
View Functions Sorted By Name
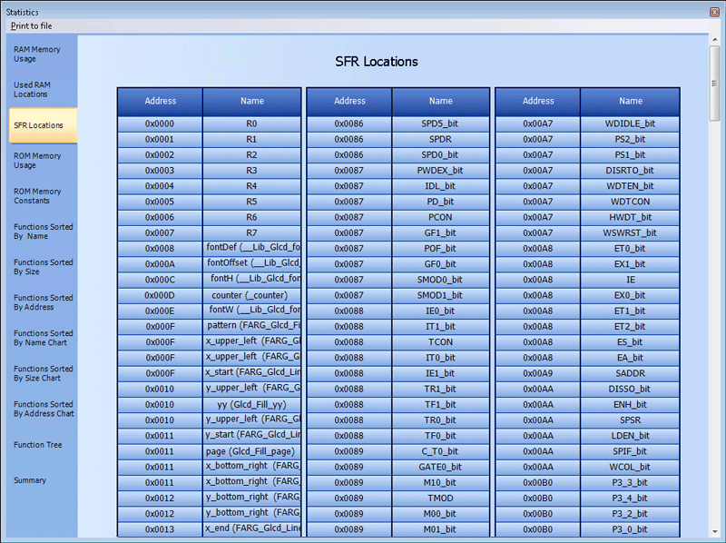pyautogui.click(x=43, y=232)
